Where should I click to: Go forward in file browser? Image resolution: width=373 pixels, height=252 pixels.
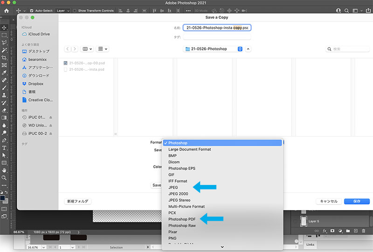(75, 49)
